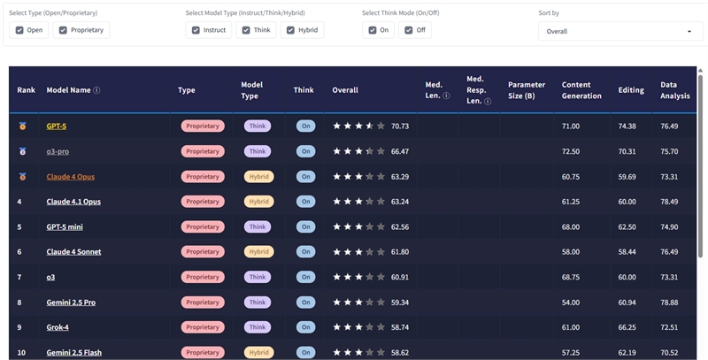Image resolution: width=708 pixels, height=360 pixels.
Task: Open the o3 model link
Action: pos(50,277)
